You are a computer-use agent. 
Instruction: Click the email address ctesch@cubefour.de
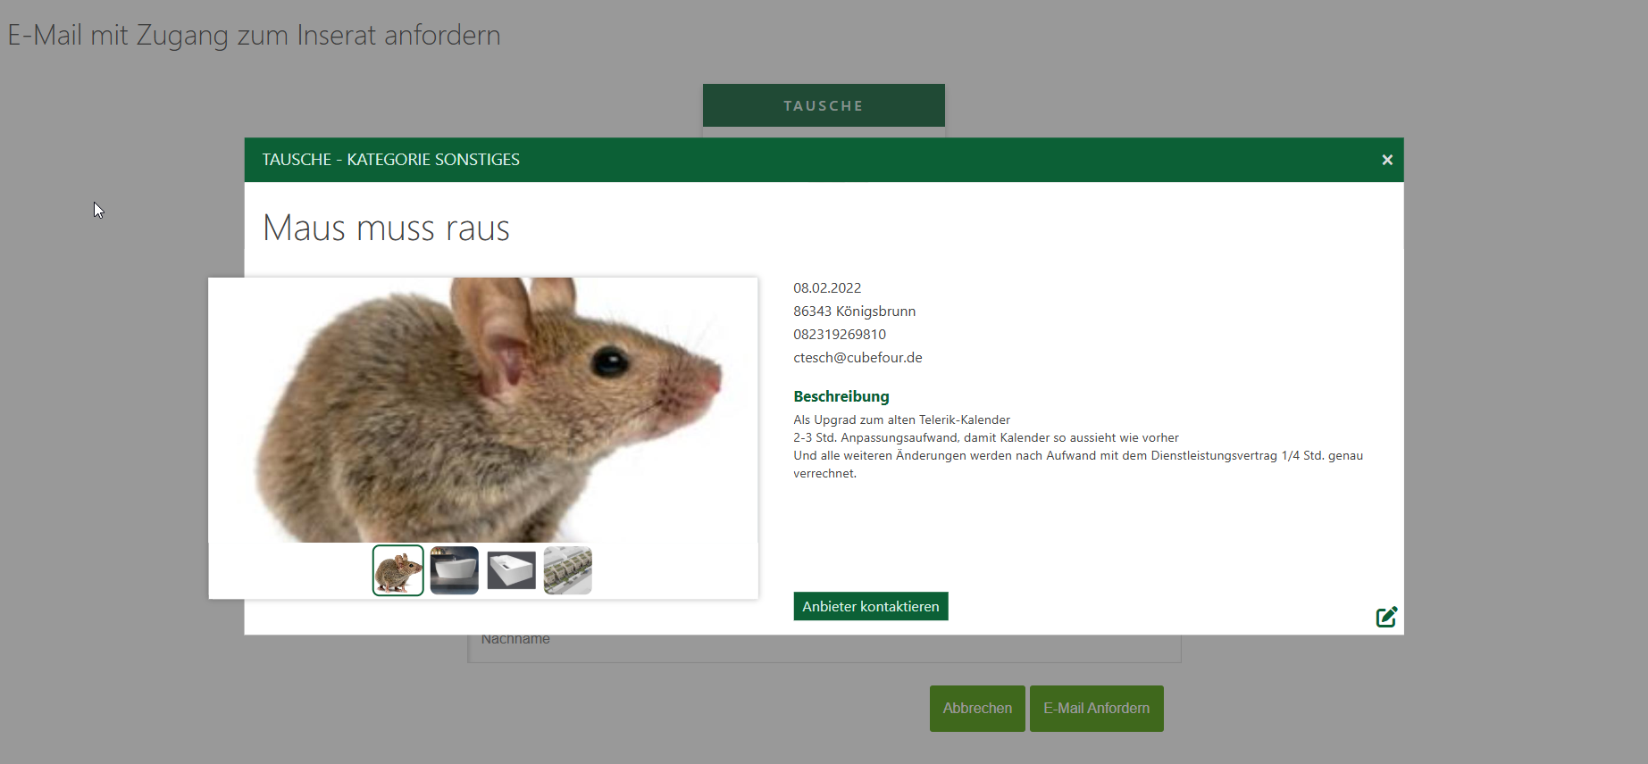pyautogui.click(x=857, y=358)
